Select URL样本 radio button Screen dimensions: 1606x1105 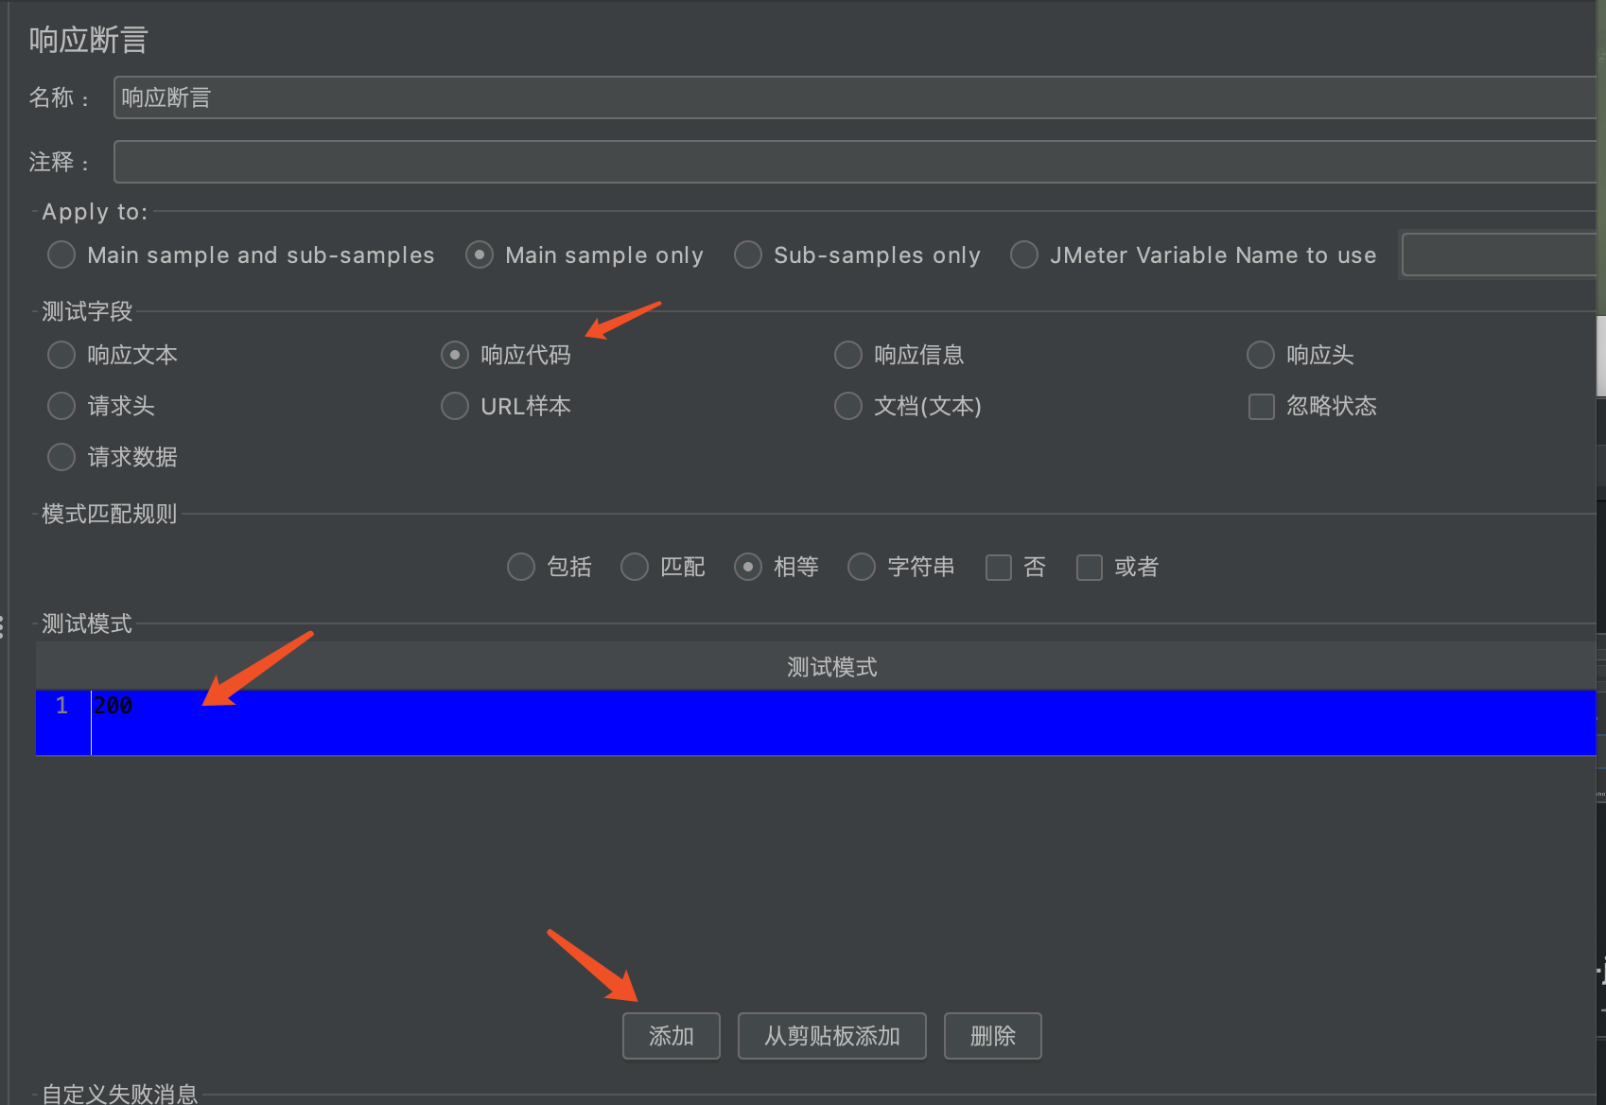pos(455,406)
